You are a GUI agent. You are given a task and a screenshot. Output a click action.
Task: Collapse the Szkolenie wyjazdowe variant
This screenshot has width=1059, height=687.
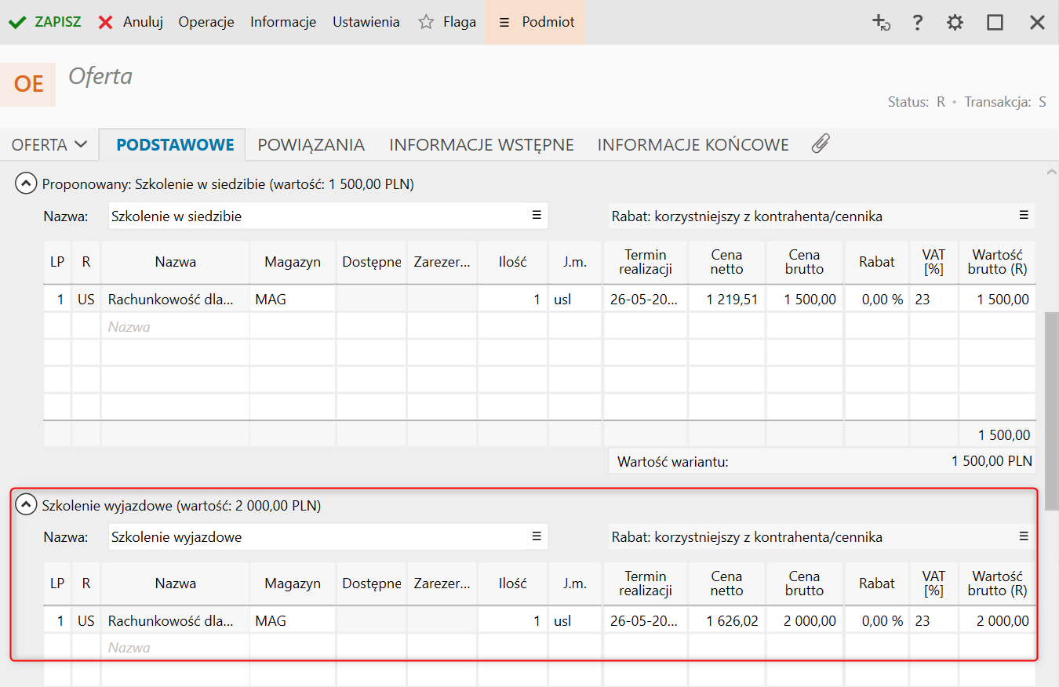(26, 506)
